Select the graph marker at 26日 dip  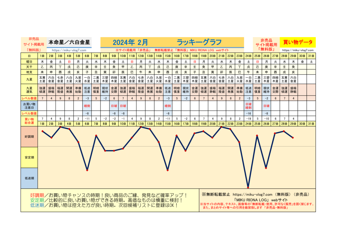[266, 168]
